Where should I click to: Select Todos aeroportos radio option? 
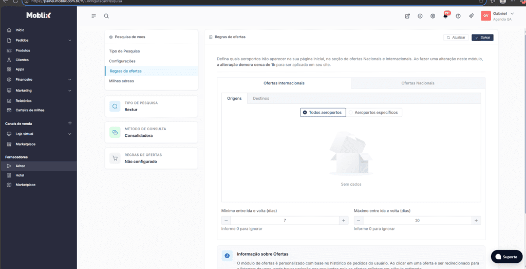pyautogui.click(x=323, y=113)
